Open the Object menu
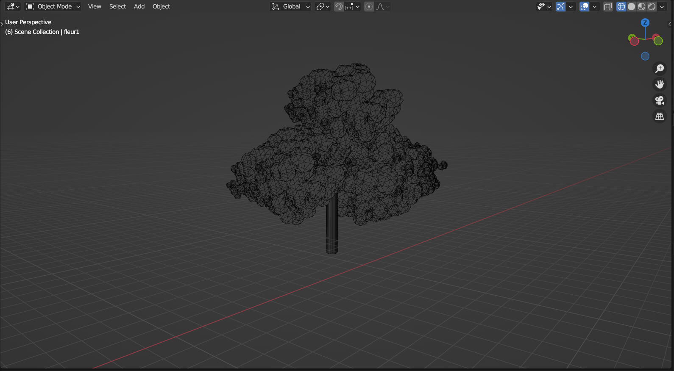The image size is (674, 371). pos(161,6)
